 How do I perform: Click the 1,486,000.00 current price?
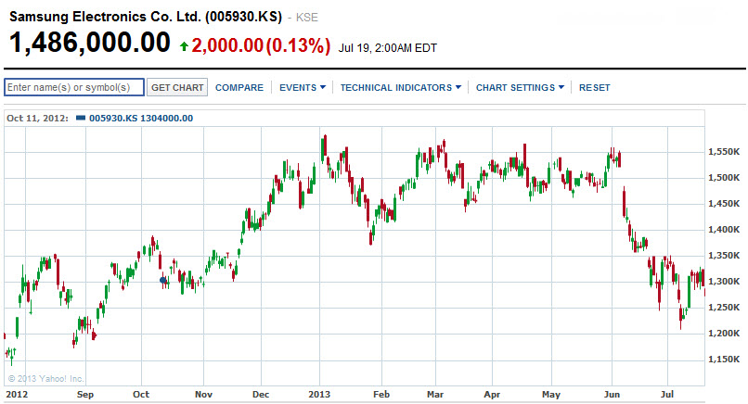[90, 42]
